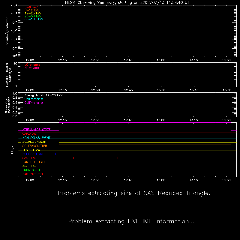Click the 12:45 tick label under count-rate panel
Image resolution: width=240 pixels, height=240 pixels.
click(128, 60)
